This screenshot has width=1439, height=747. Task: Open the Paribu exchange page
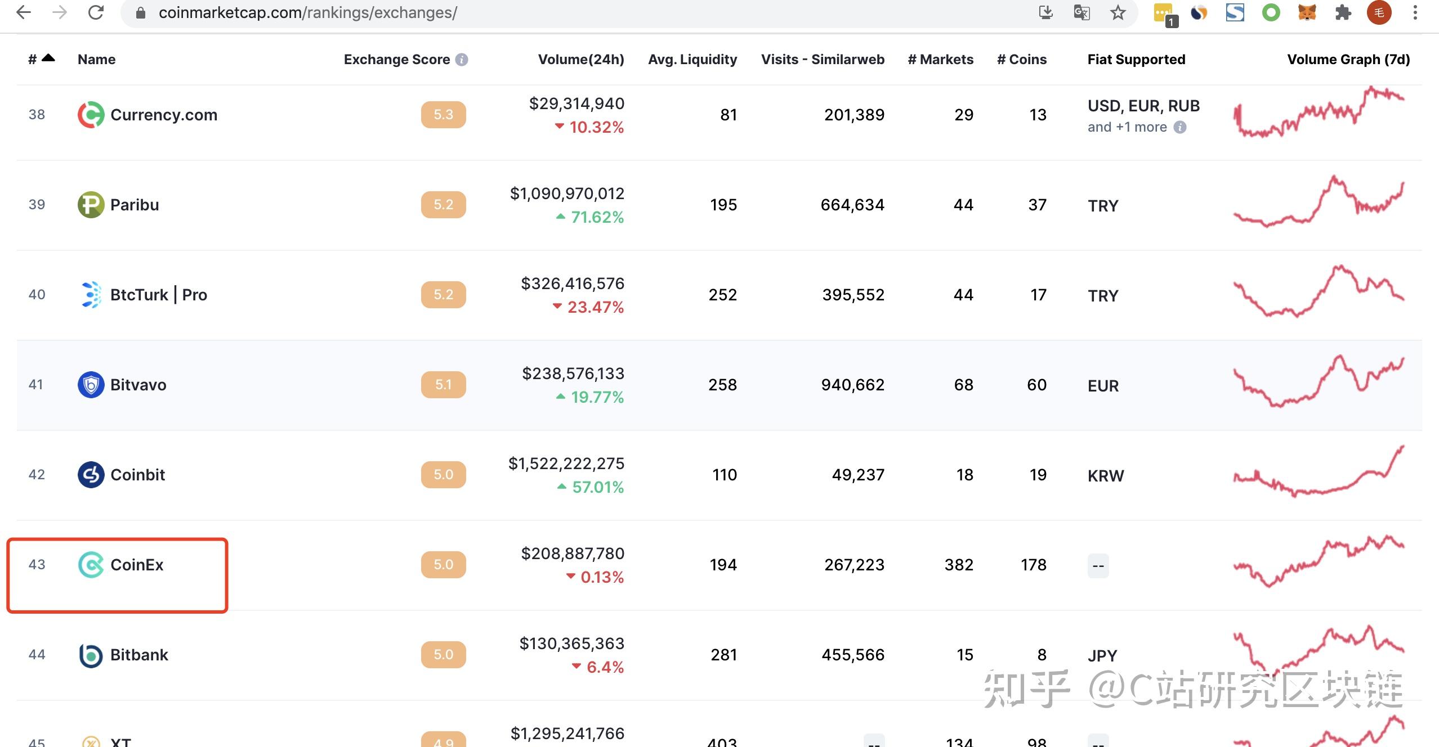point(135,205)
